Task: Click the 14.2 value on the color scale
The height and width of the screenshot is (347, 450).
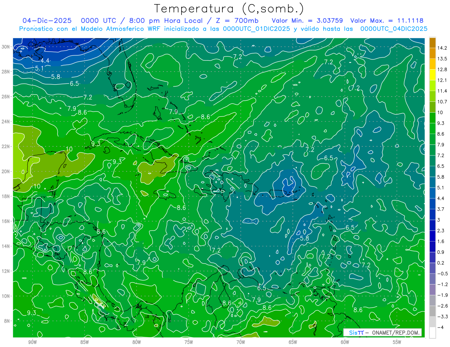Action: 442,48
